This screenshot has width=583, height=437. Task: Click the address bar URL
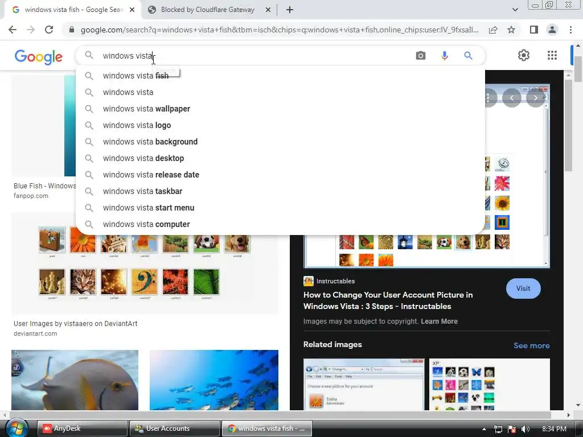click(x=280, y=30)
